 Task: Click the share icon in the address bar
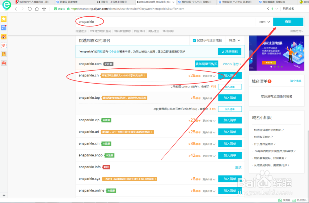tap(268, 9)
